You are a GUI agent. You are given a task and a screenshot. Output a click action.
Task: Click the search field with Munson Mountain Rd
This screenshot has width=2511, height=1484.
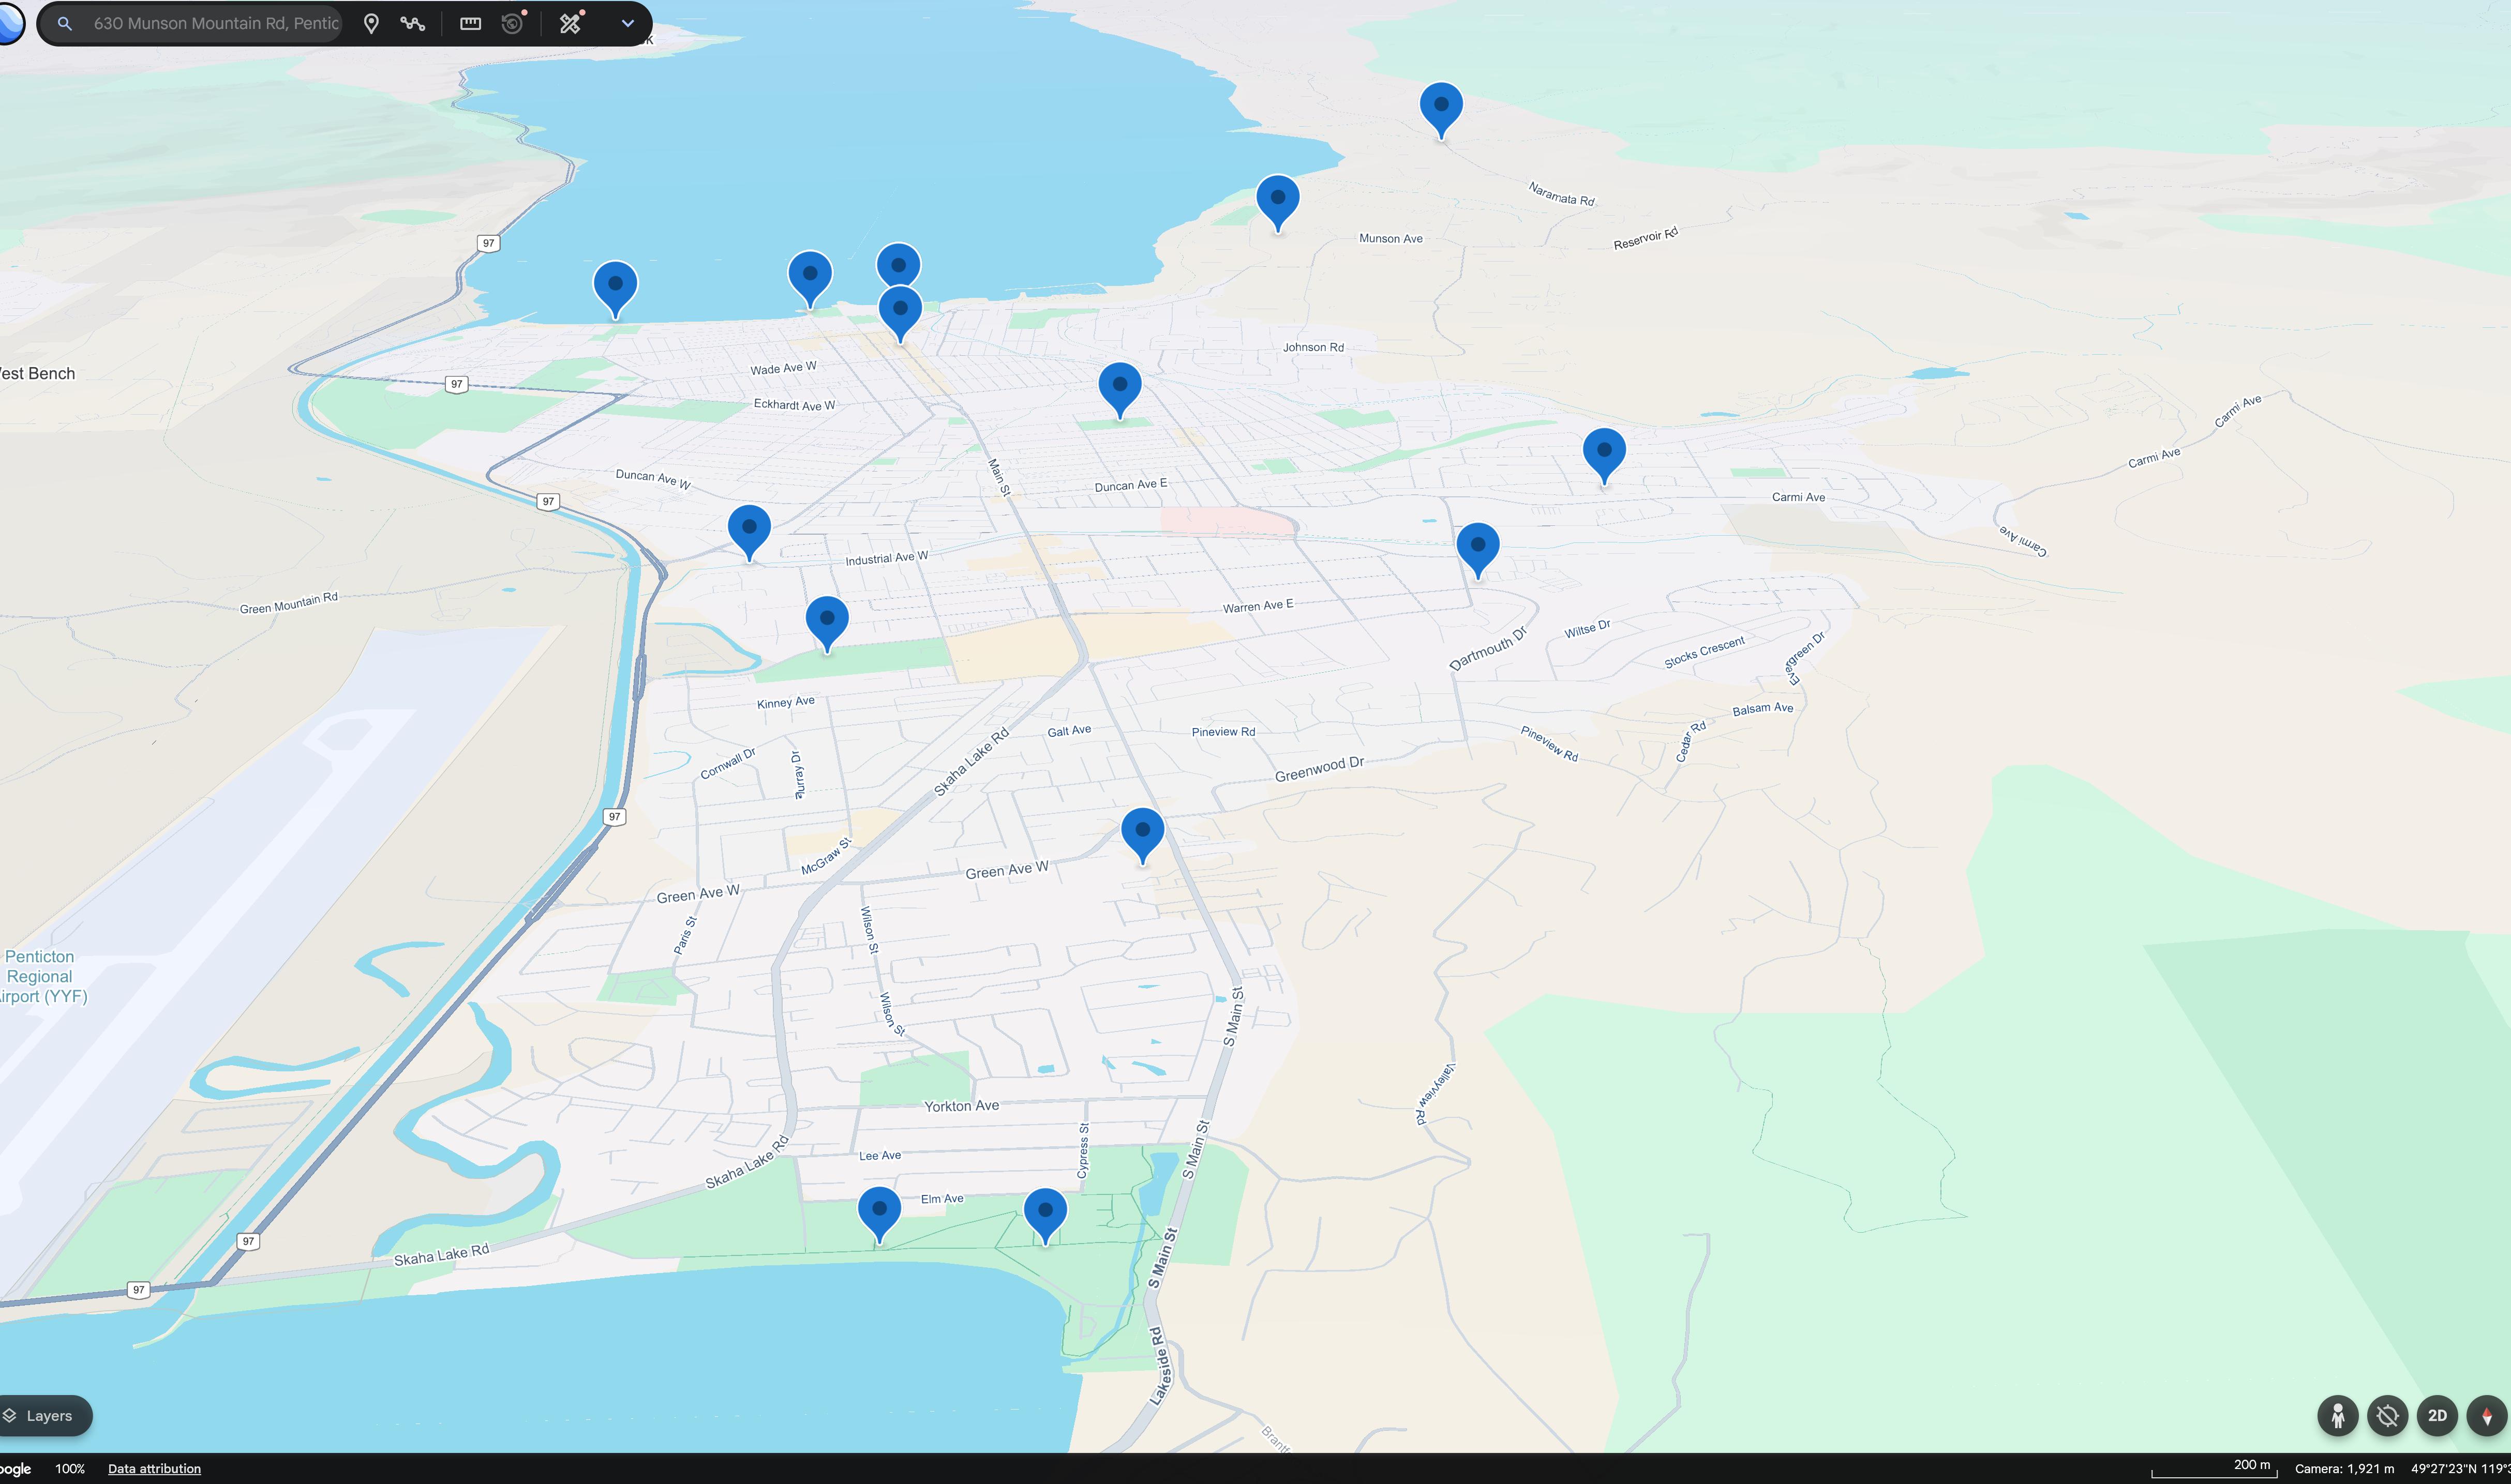215,23
